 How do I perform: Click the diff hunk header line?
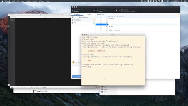click(116, 17)
